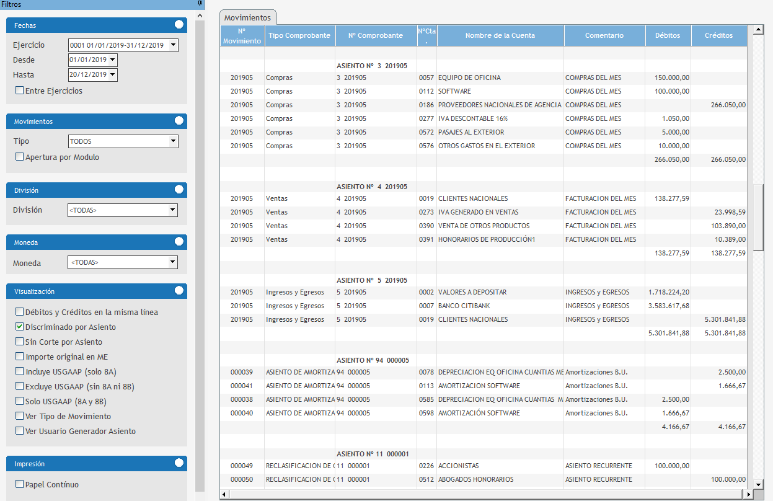773x501 pixels.
Task: Collapse the Fechas section round icon
Action: tap(179, 25)
